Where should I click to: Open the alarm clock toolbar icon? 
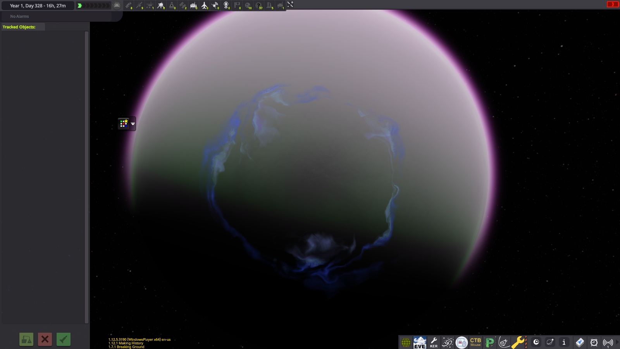(594, 342)
